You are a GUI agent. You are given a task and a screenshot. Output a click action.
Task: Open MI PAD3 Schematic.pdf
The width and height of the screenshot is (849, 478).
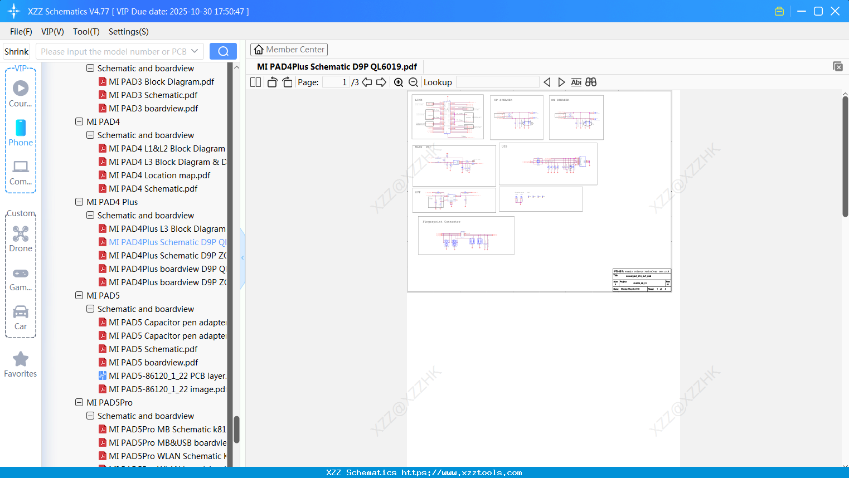point(153,95)
